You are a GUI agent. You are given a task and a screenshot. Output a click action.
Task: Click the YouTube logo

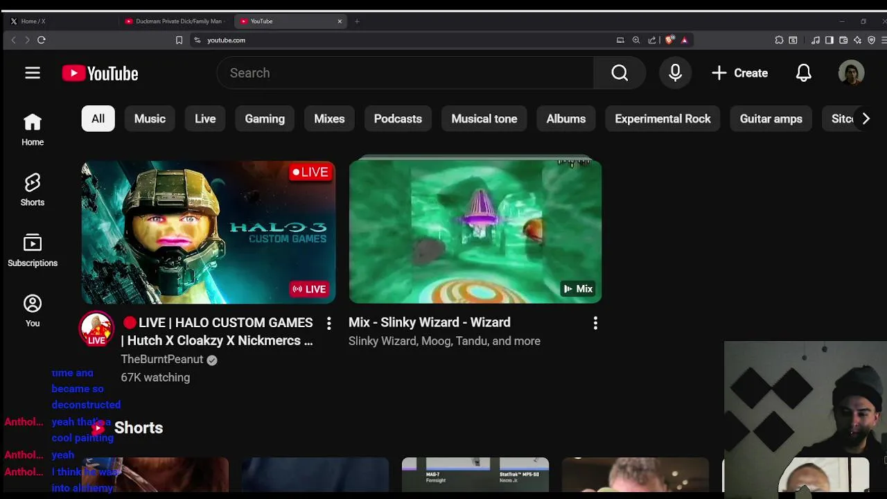click(x=100, y=73)
